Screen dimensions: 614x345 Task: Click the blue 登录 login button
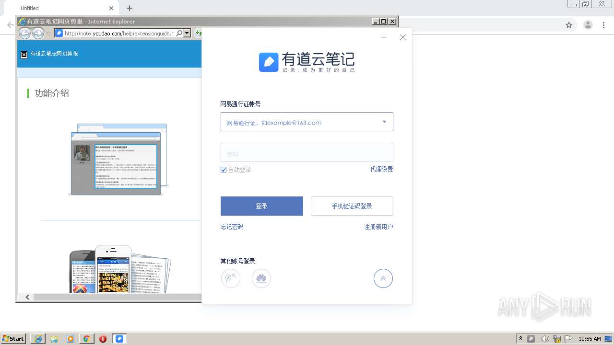click(x=262, y=206)
